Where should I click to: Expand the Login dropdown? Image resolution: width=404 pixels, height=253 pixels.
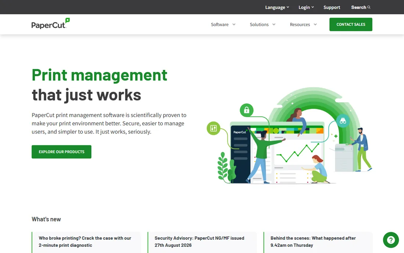click(x=306, y=7)
